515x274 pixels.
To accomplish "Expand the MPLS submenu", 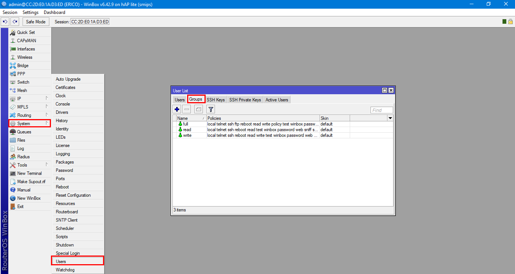I will coord(30,107).
